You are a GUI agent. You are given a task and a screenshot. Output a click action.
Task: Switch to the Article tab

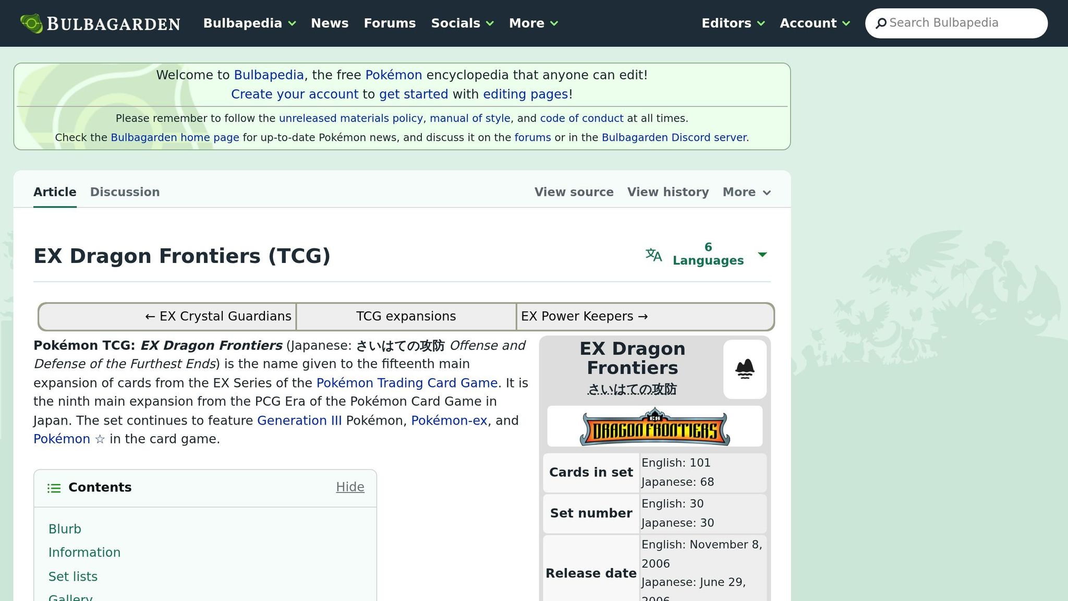55,192
